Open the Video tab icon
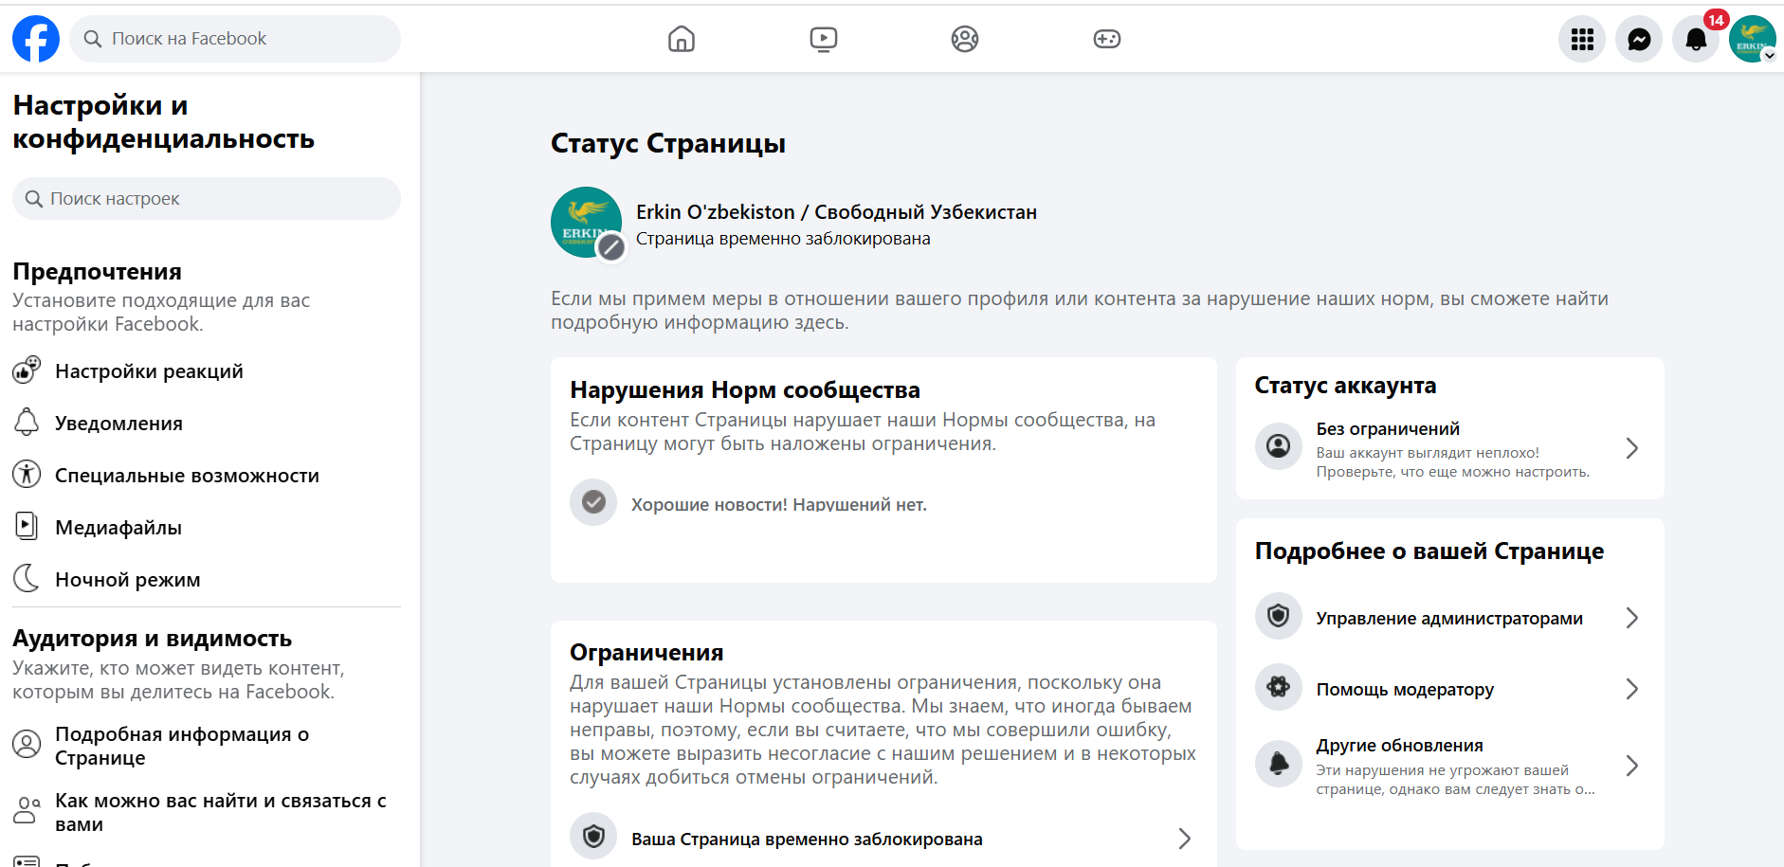The image size is (1784, 867). (823, 39)
